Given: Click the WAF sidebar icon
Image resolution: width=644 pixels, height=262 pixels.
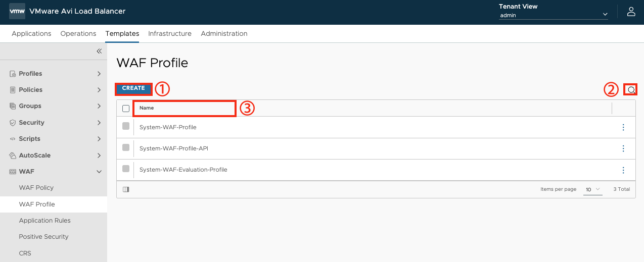Looking at the screenshot, I should click(13, 172).
